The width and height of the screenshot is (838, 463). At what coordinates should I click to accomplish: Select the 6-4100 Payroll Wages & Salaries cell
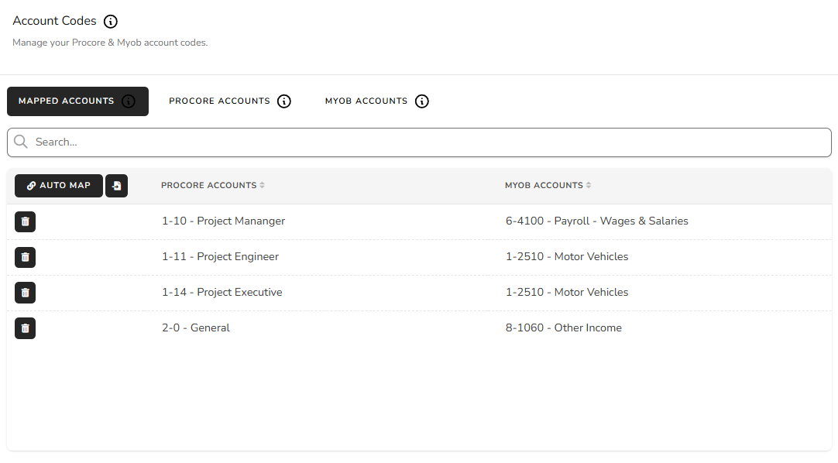click(x=597, y=221)
